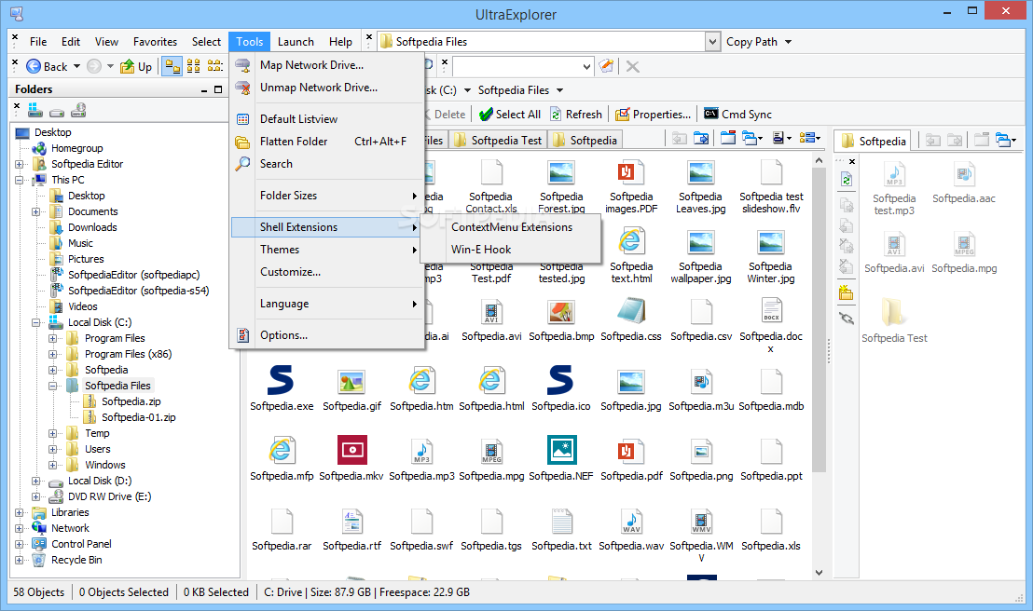Collapse the Local Disk (C:) node
This screenshot has width=1033, height=611.
[35, 322]
